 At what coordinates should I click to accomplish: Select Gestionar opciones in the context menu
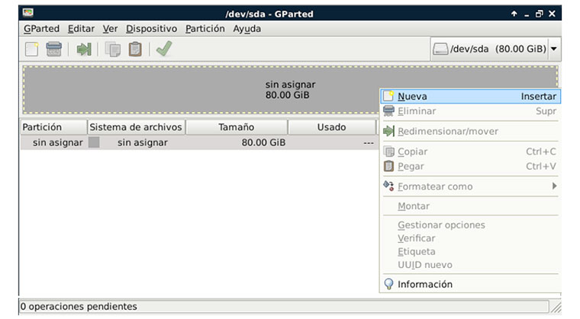pyautogui.click(x=470, y=225)
